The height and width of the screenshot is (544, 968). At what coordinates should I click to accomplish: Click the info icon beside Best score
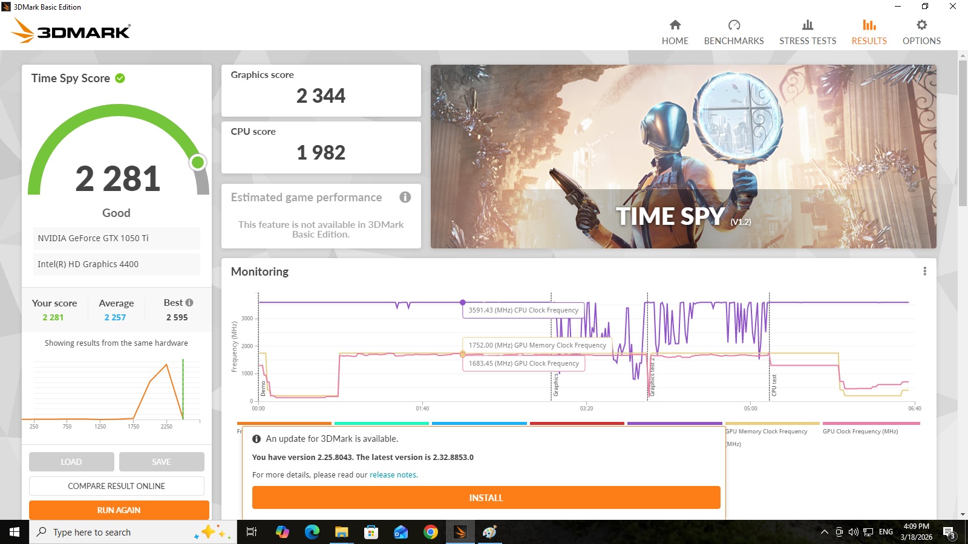click(x=189, y=303)
